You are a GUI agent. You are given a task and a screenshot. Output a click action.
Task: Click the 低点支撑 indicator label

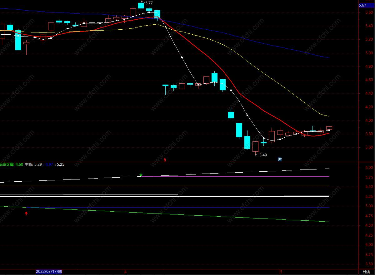pos(7,164)
